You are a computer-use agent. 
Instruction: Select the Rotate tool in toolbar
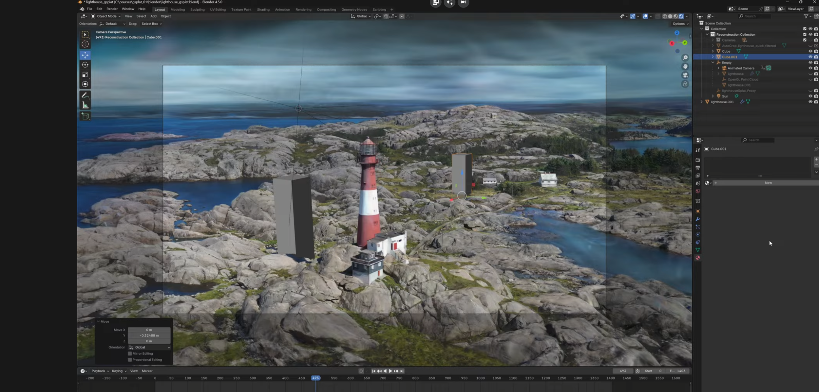point(85,65)
